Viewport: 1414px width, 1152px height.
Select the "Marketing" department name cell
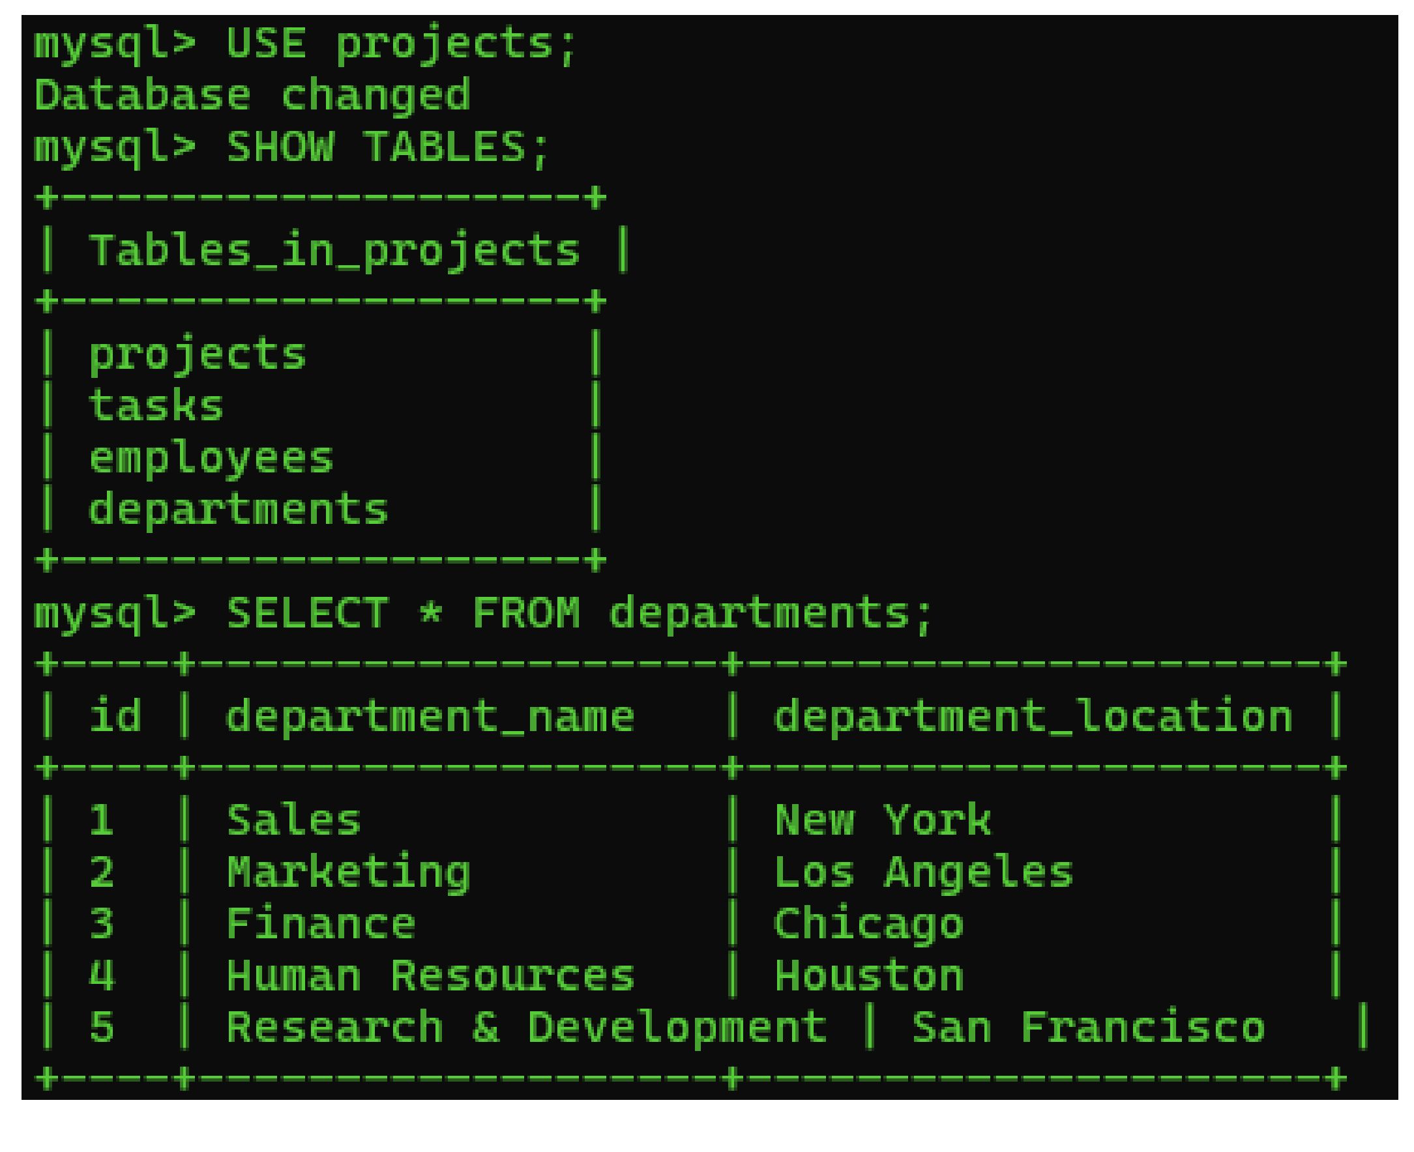349,872
